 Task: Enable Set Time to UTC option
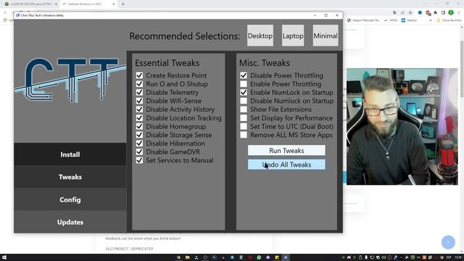coord(244,126)
